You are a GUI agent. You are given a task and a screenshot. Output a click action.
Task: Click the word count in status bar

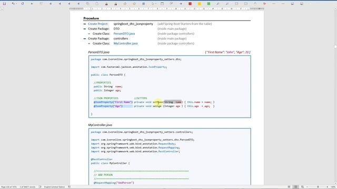[27, 187]
